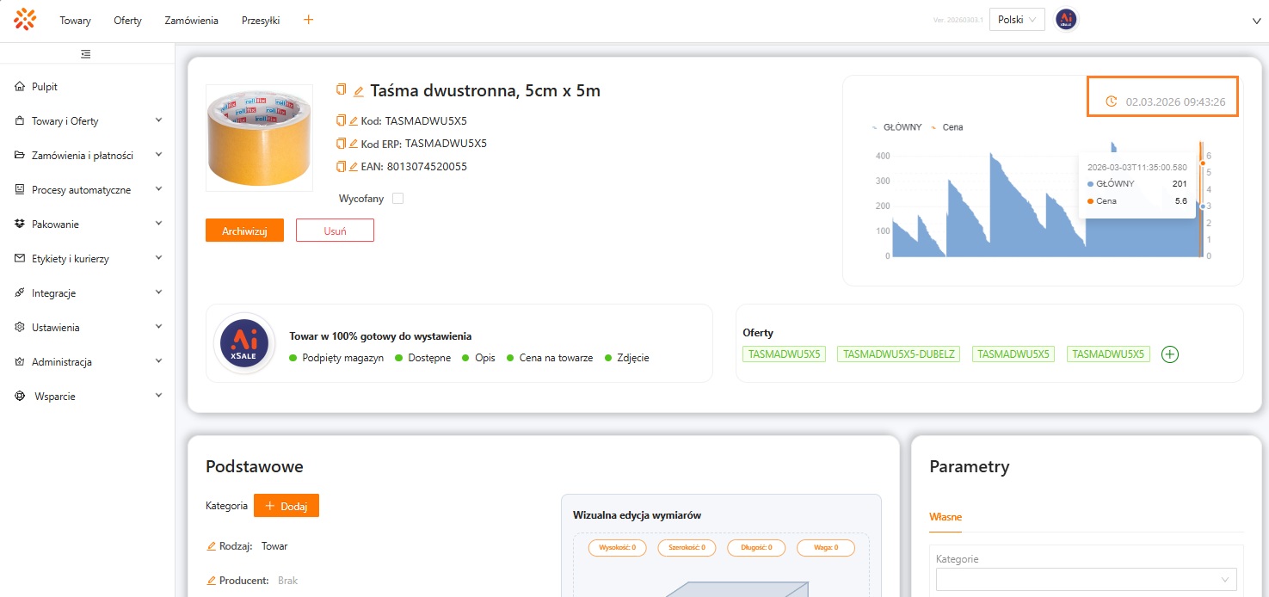Open the Ai xSale user avatar in the header
This screenshot has height=597, width=1269.
pos(1066,20)
